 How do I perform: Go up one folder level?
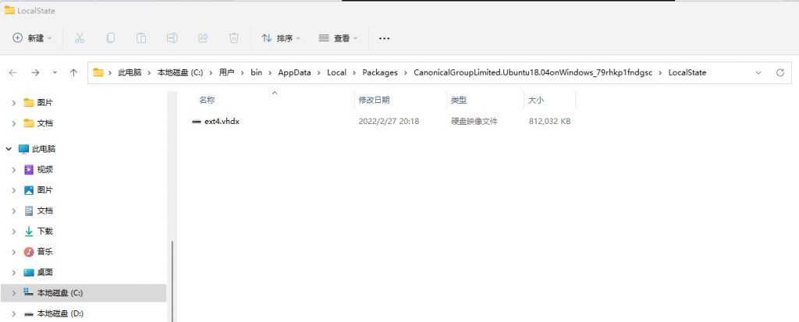click(x=73, y=73)
